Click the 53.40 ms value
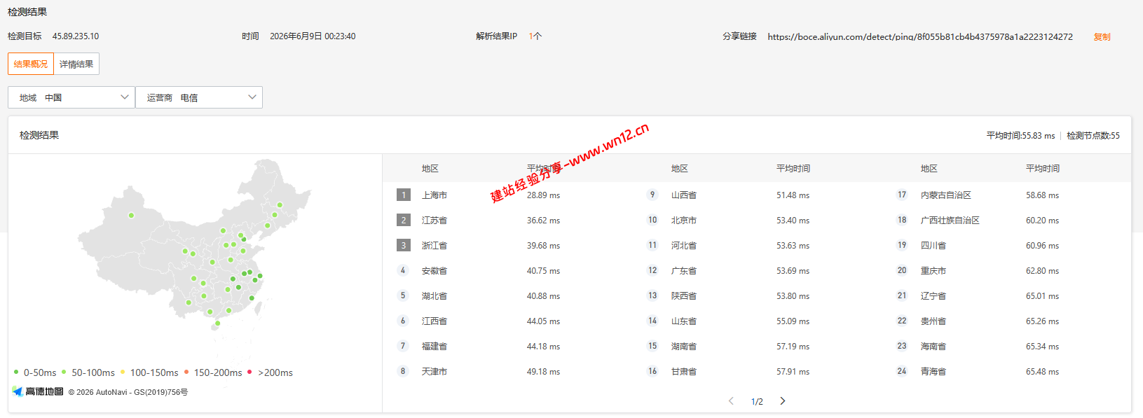The height and width of the screenshot is (418, 1143). pyautogui.click(x=793, y=221)
